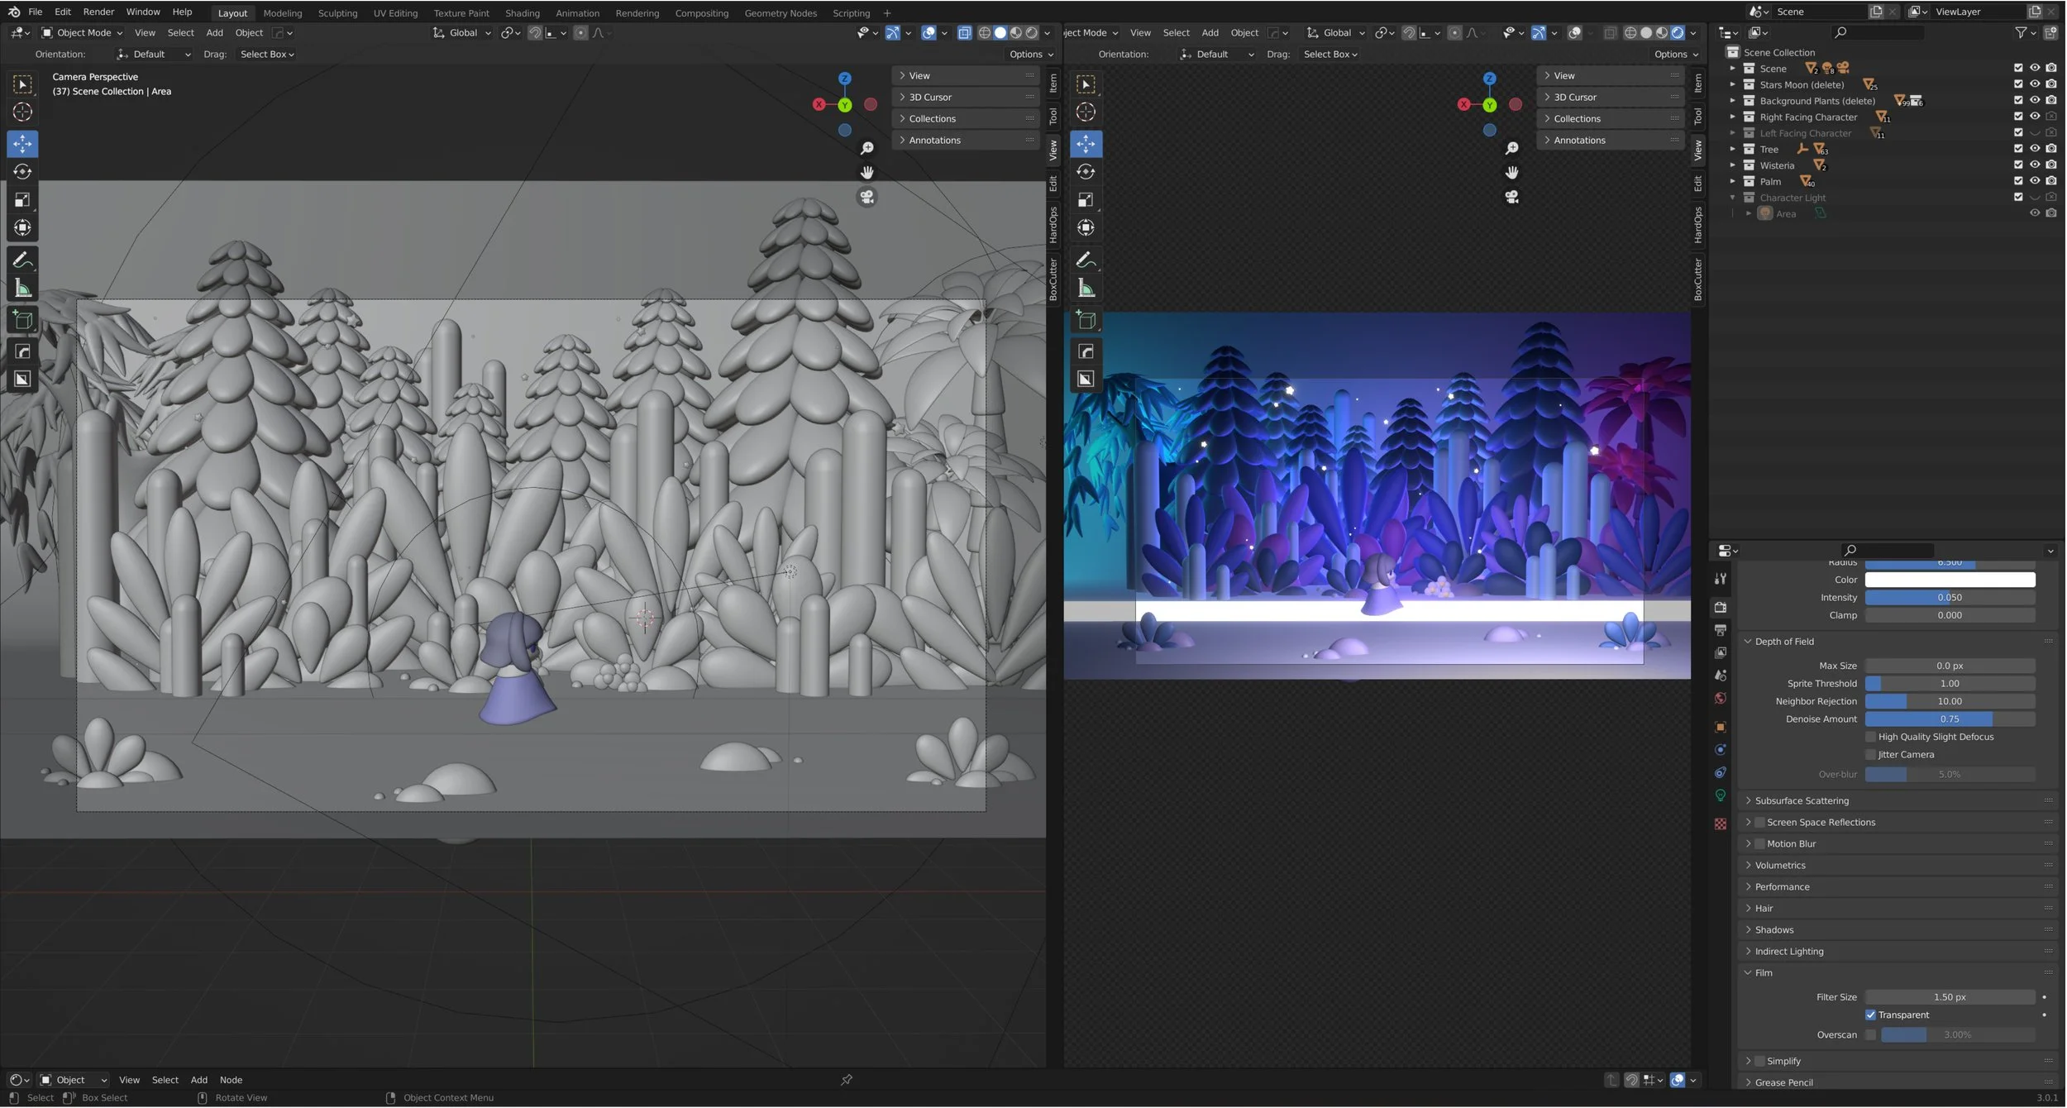Viewport: 2067px width, 1108px height.
Task: Open Output properties tab (printer icon)
Action: [1721, 631]
